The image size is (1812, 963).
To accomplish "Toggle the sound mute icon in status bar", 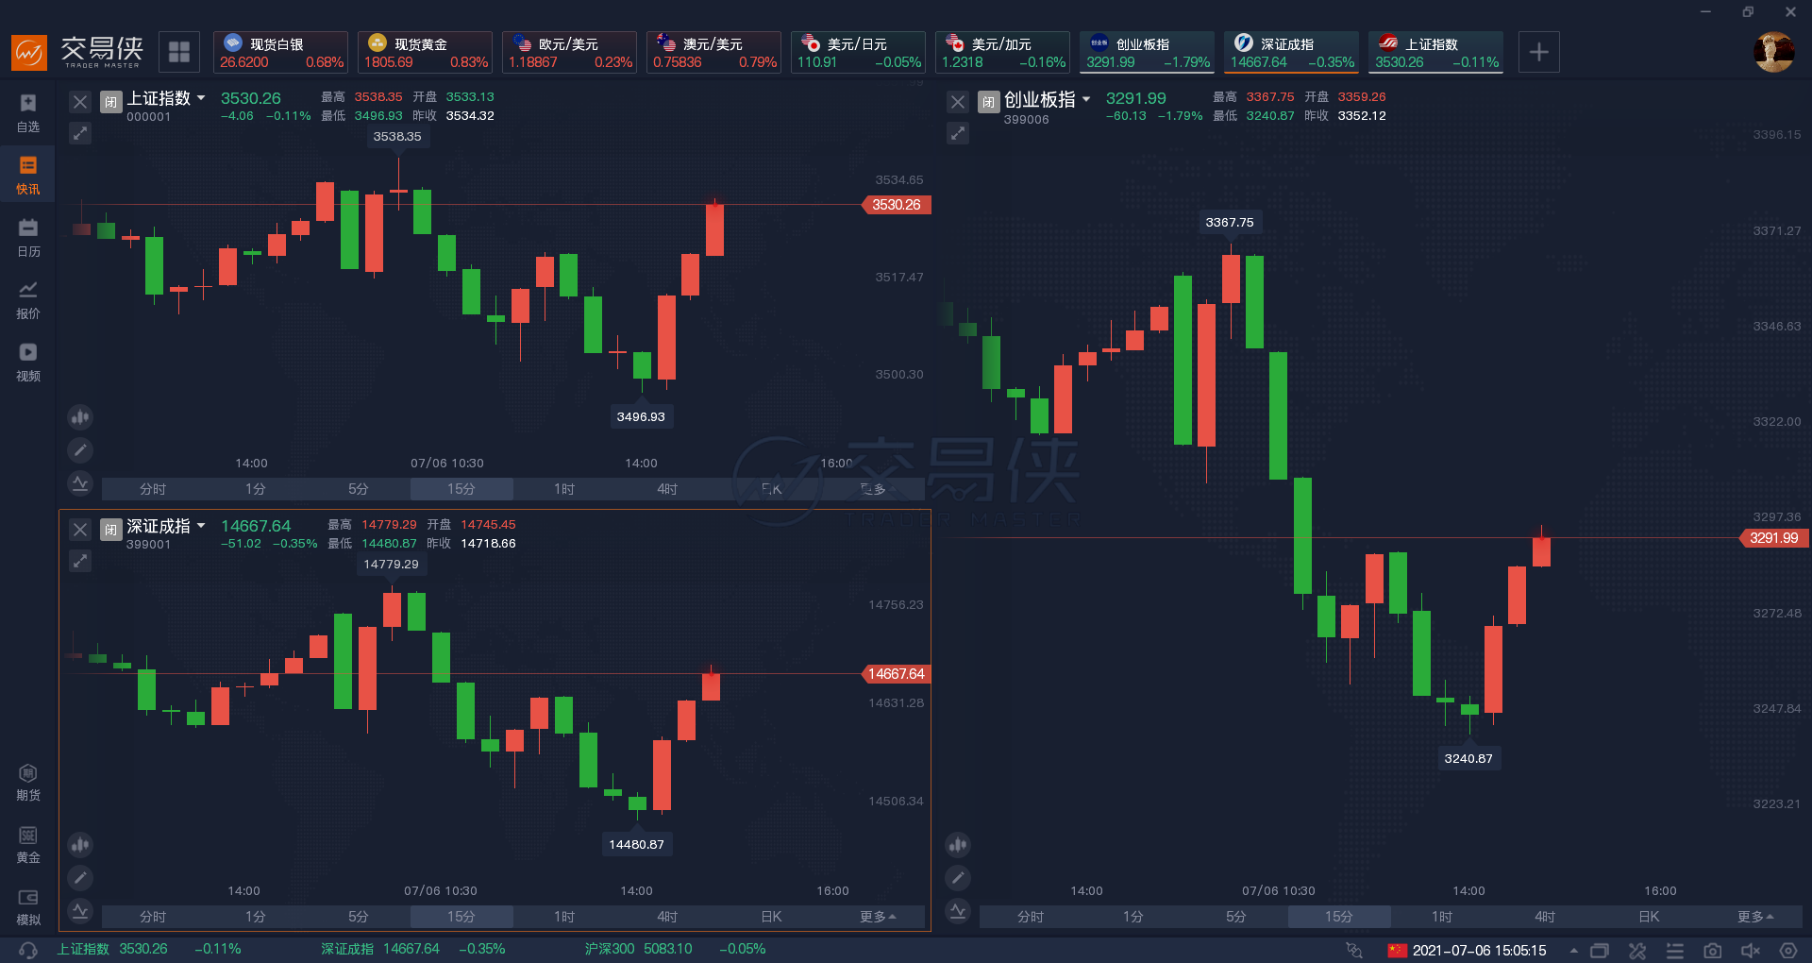I will (1751, 951).
